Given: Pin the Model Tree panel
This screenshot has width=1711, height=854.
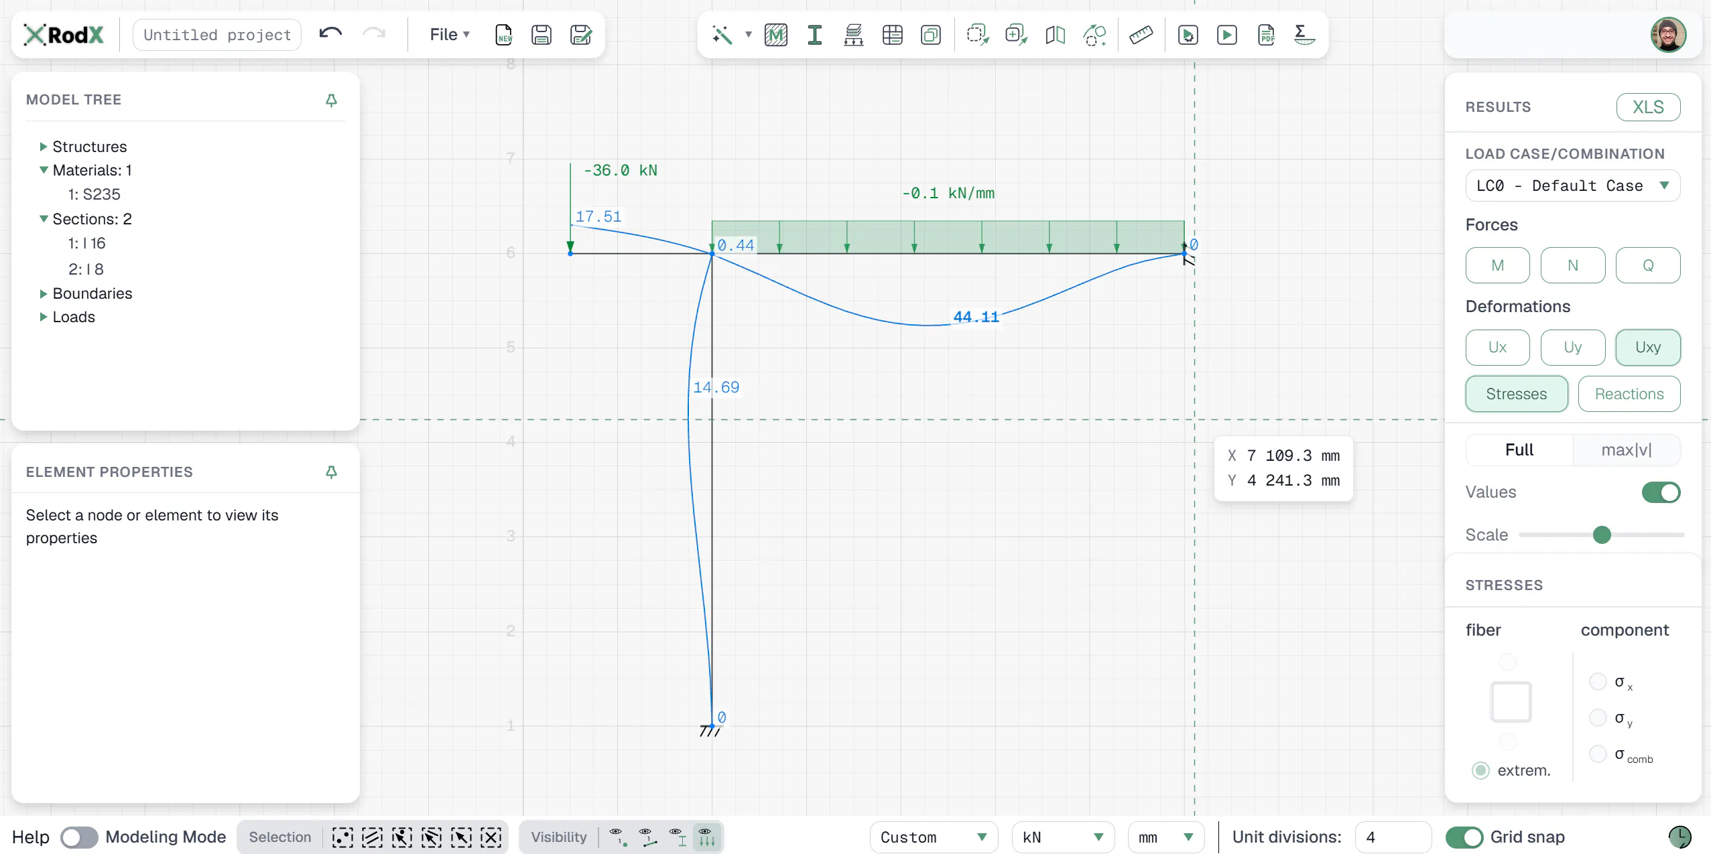Looking at the screenshot, I should (331, 100).
